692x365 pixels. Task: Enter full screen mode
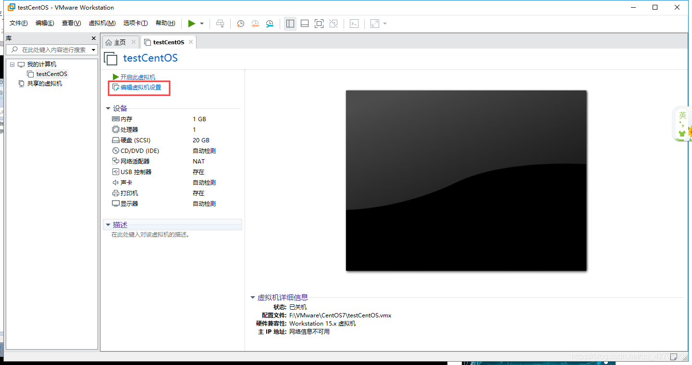pyautogui.click(x=319, y=23)
